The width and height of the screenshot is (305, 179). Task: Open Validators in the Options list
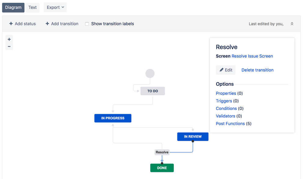tap(225, 116)
